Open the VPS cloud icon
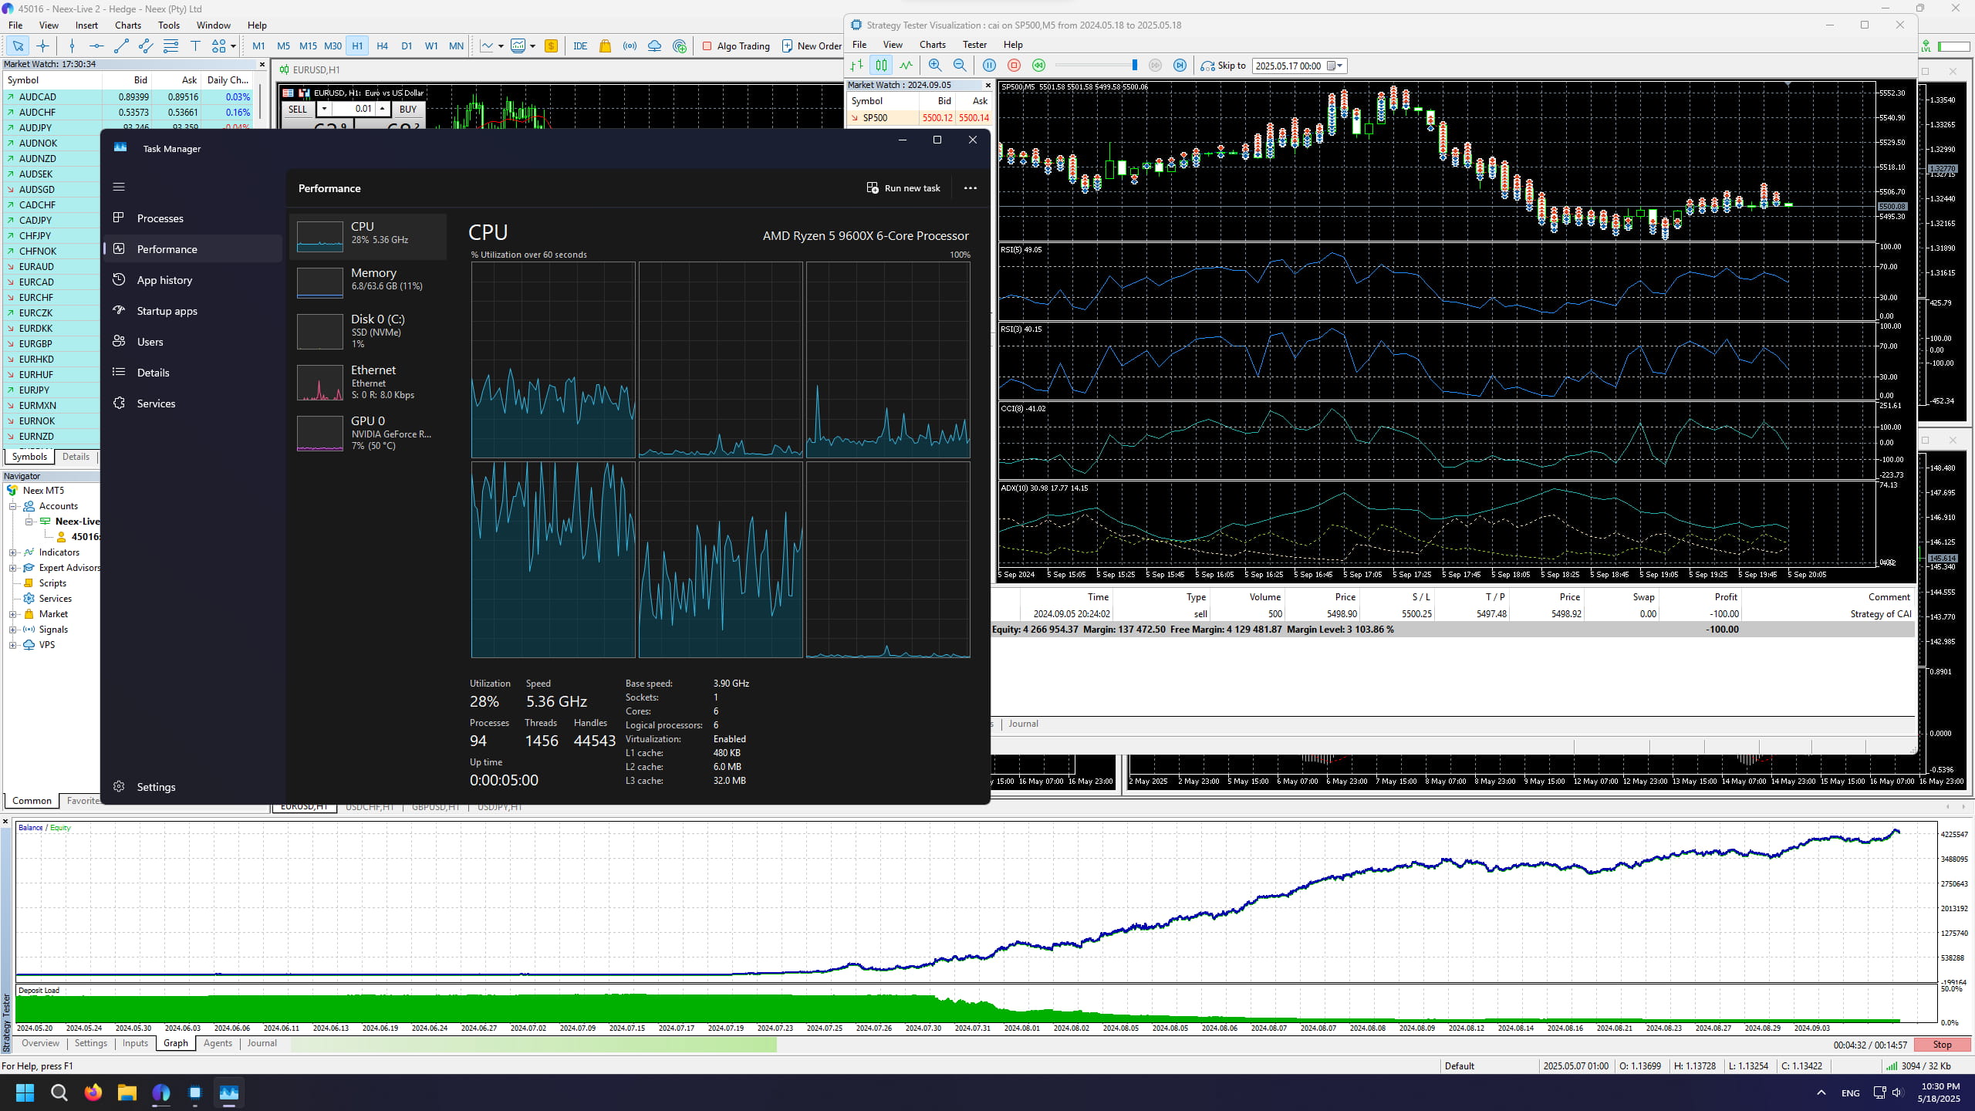 pos(654,46)
